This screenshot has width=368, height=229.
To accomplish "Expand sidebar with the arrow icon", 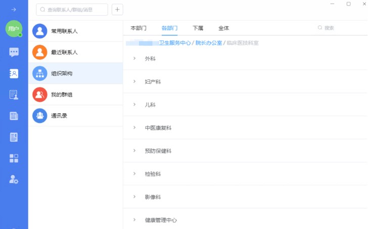I will click(14, 10).
